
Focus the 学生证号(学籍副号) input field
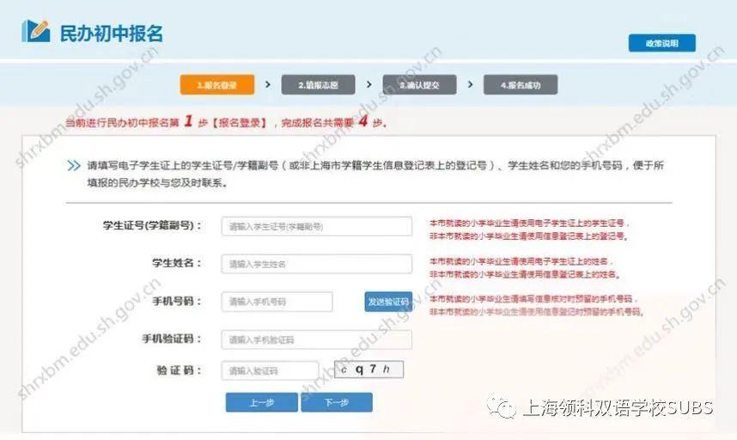(317, 227)
